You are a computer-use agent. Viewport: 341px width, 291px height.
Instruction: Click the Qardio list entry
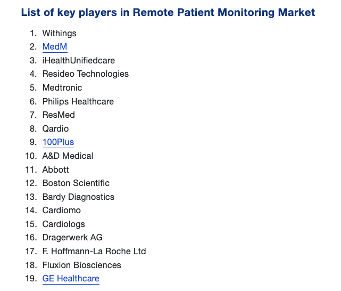[x=55, y=128]
